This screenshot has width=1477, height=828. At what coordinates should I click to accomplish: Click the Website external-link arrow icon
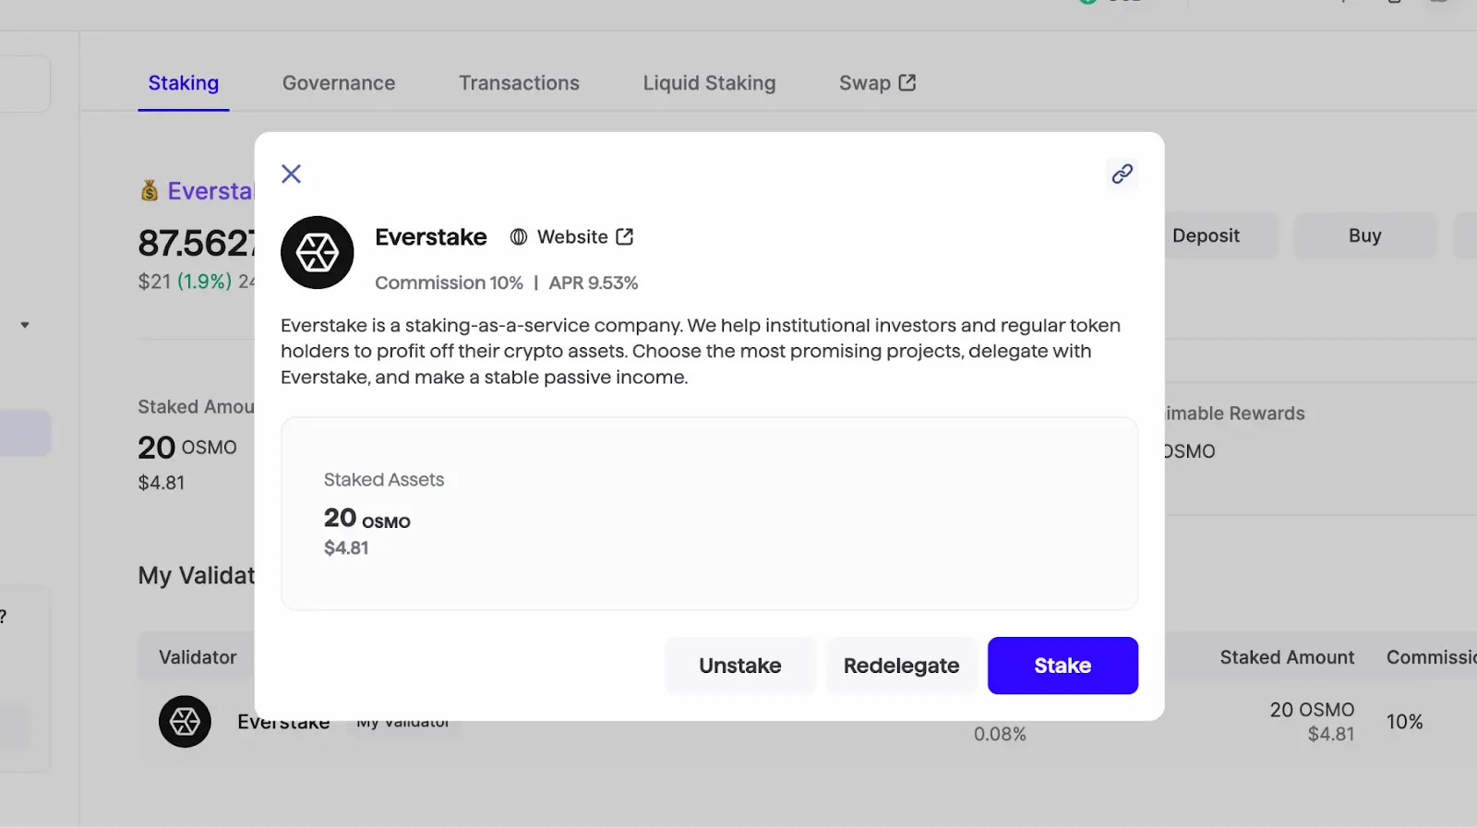[x=625, y=236]
